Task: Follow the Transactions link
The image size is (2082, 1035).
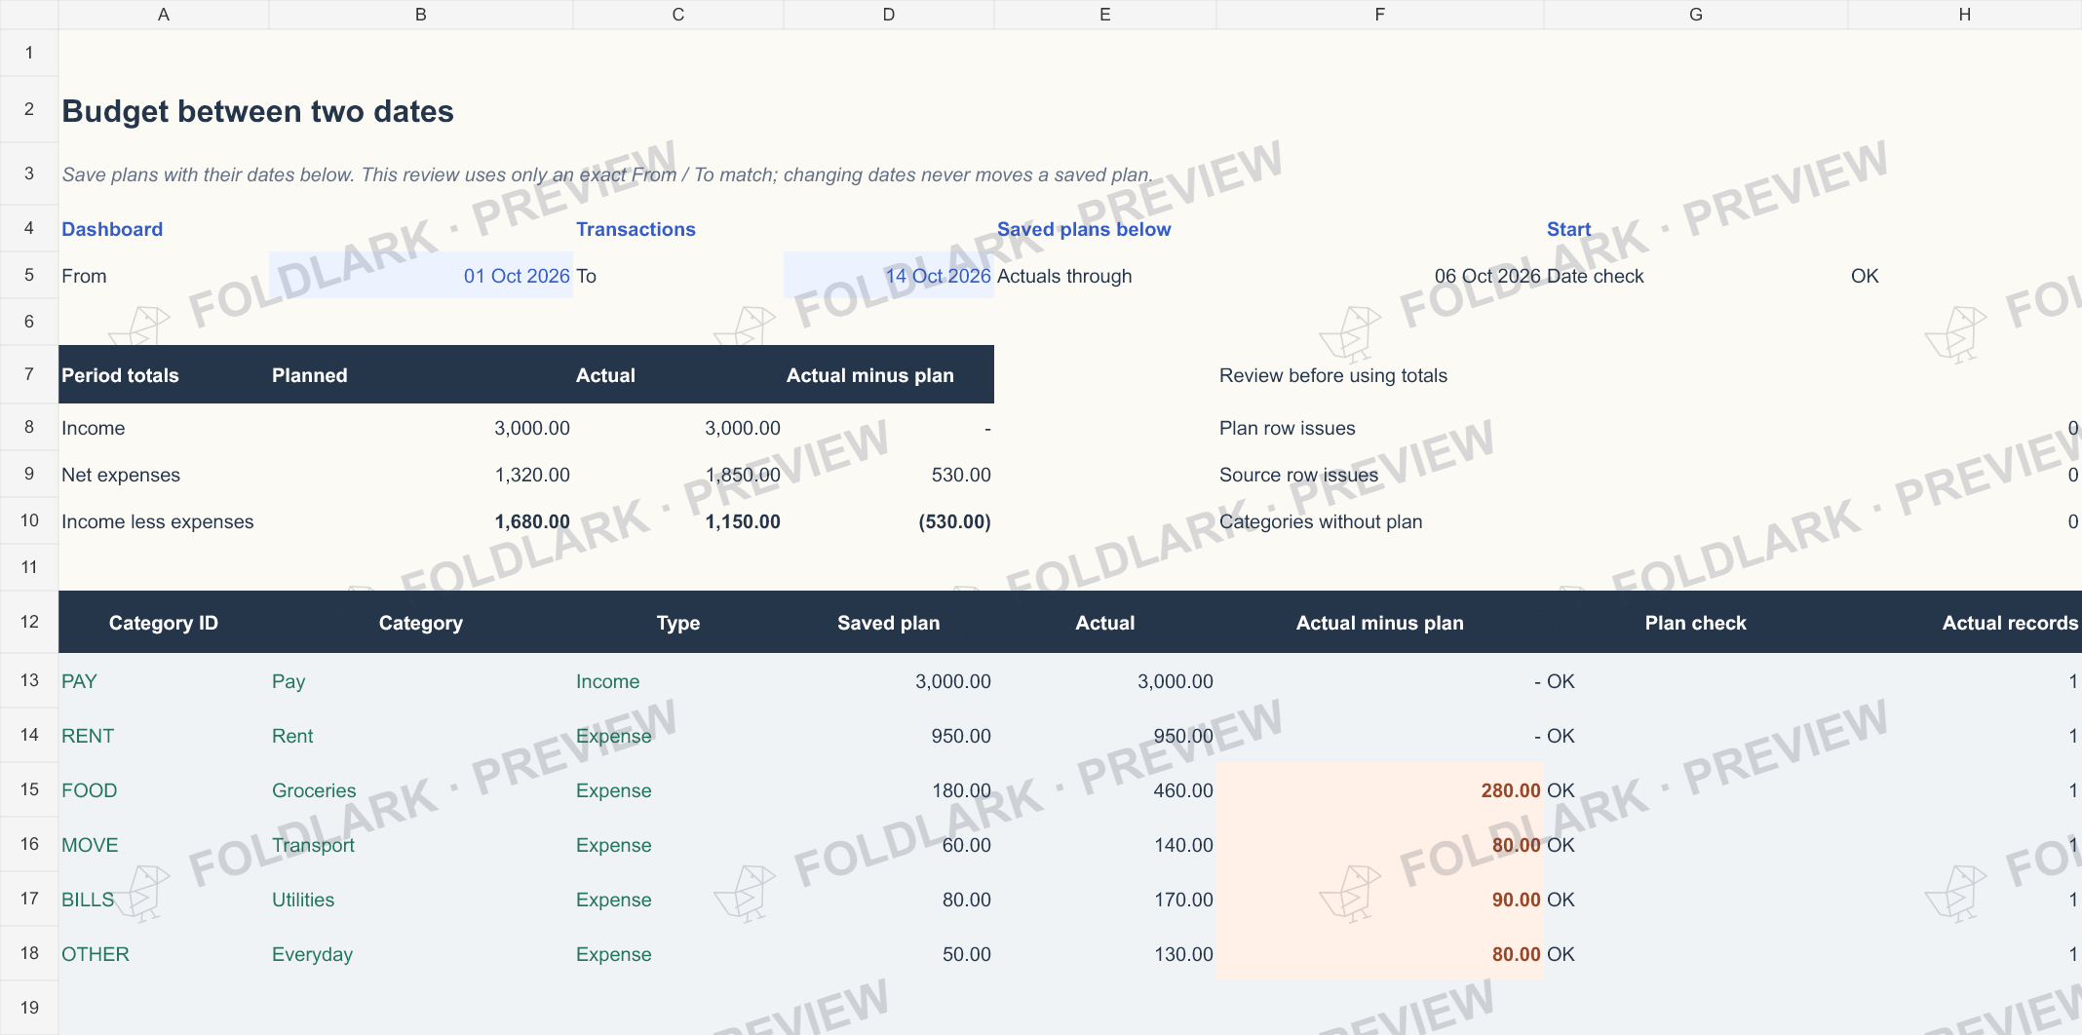Action: tap(636, 229)
